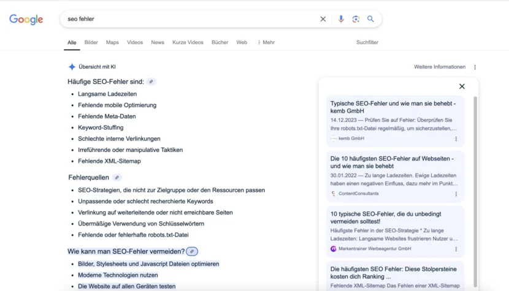Image resolution: width=509 pixels, height=291 pixels.
Task: Open three-dot menu for ContentConsultants result
Action: 456,194
